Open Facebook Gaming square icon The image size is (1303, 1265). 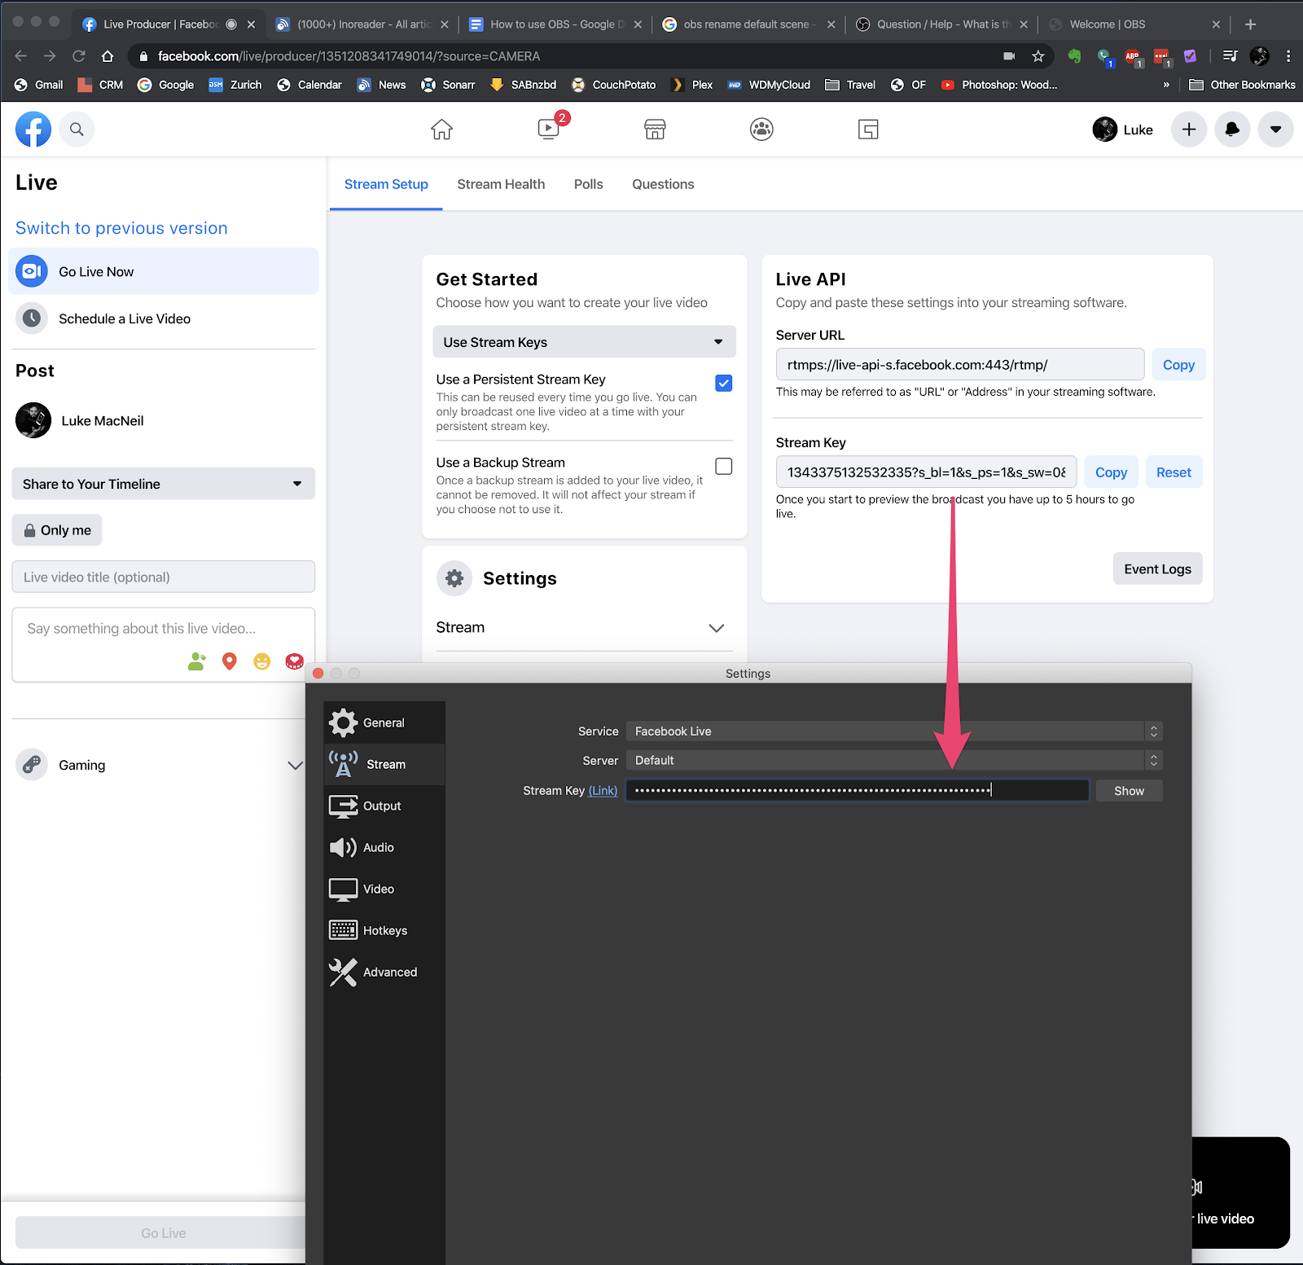[x=868, y=130]
